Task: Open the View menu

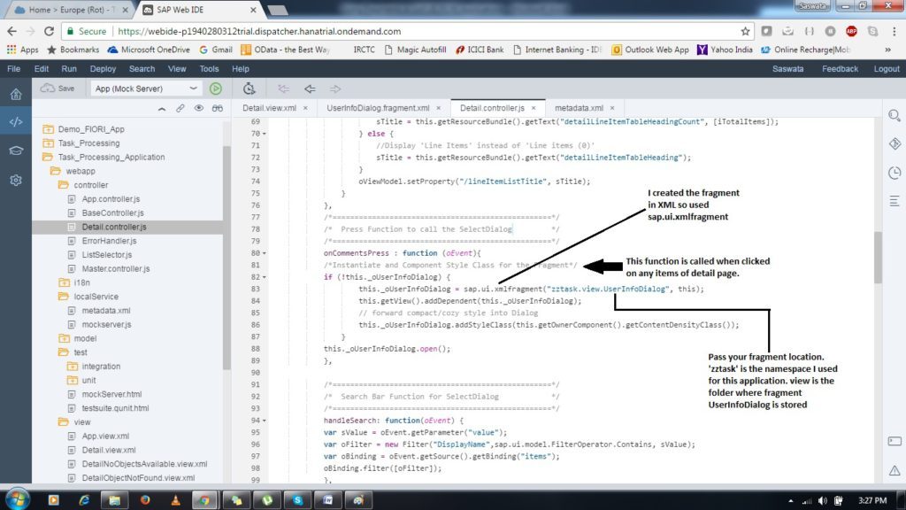Action: (x=177, y=69)
